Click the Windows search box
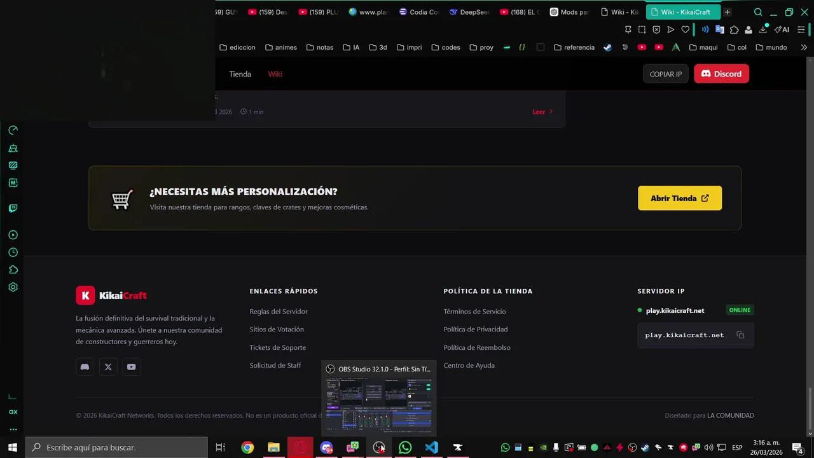 [x=116, y=447]
